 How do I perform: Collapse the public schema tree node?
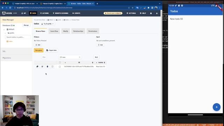coord(5,33)
